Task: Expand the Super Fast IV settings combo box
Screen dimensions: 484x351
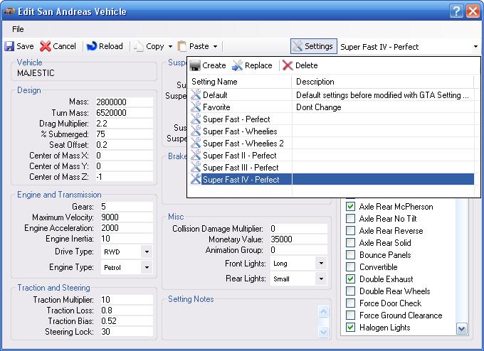Action: (x=475, y=47)
